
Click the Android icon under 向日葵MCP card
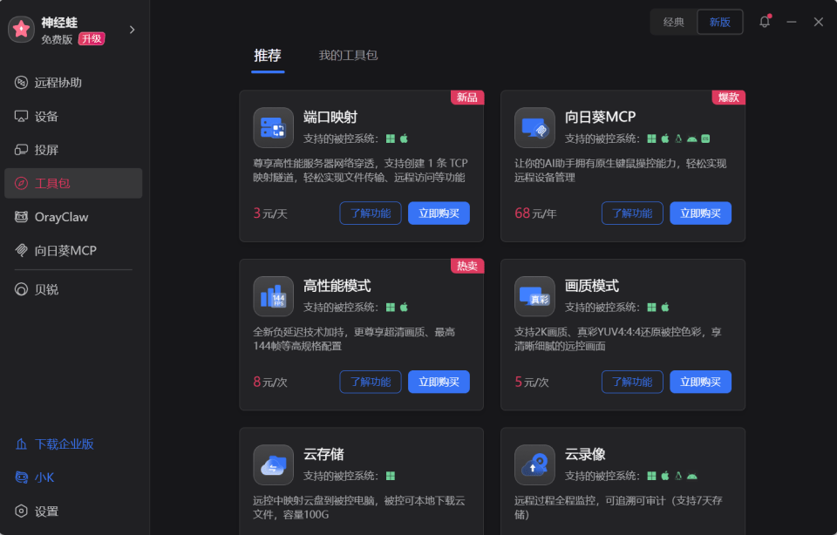(691, 139)
